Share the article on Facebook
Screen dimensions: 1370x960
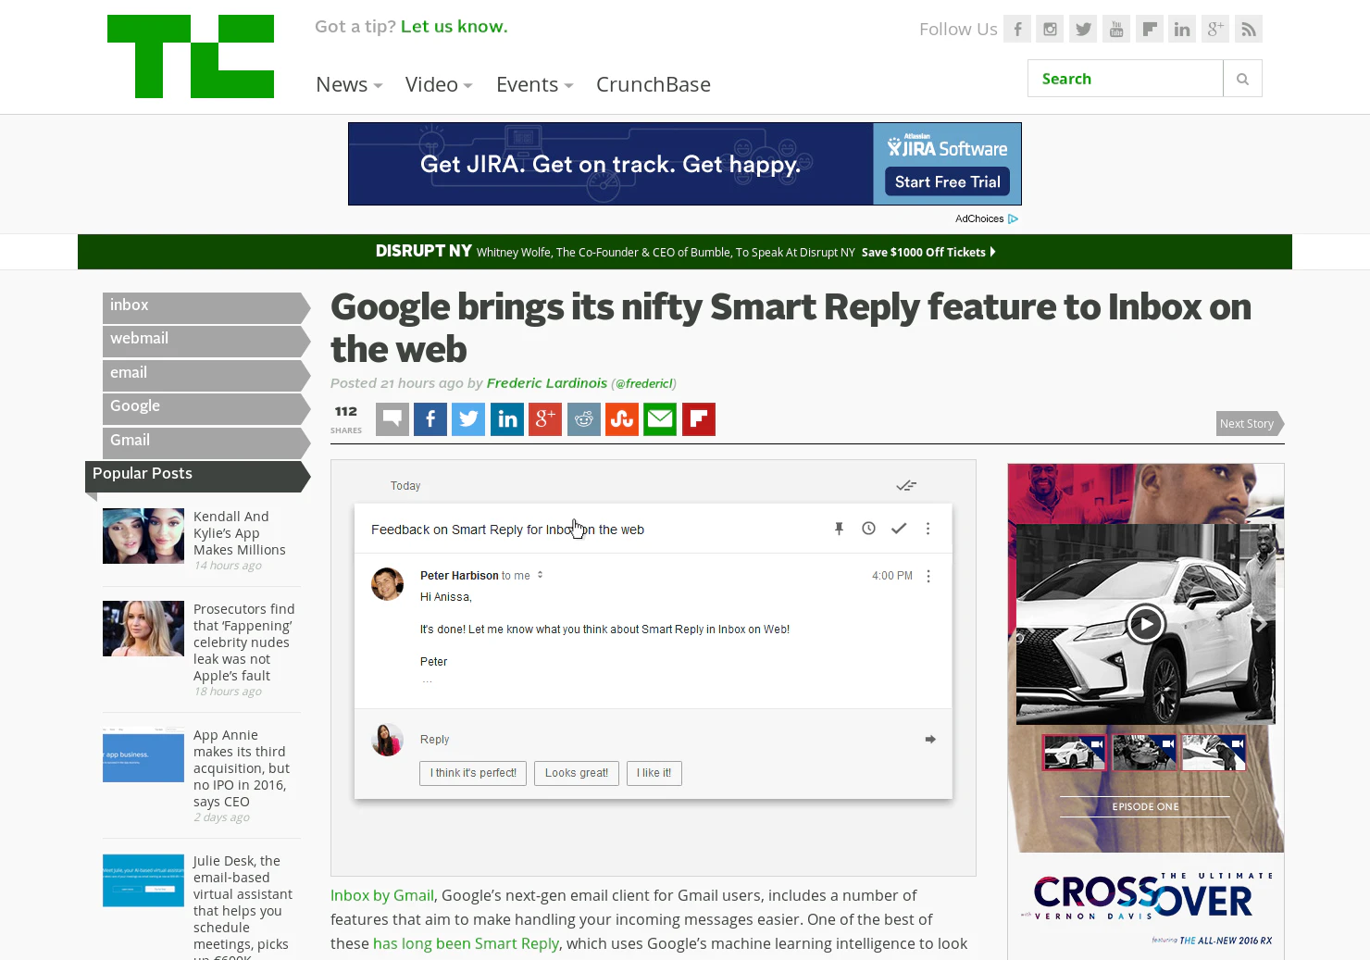coord(430,418)
